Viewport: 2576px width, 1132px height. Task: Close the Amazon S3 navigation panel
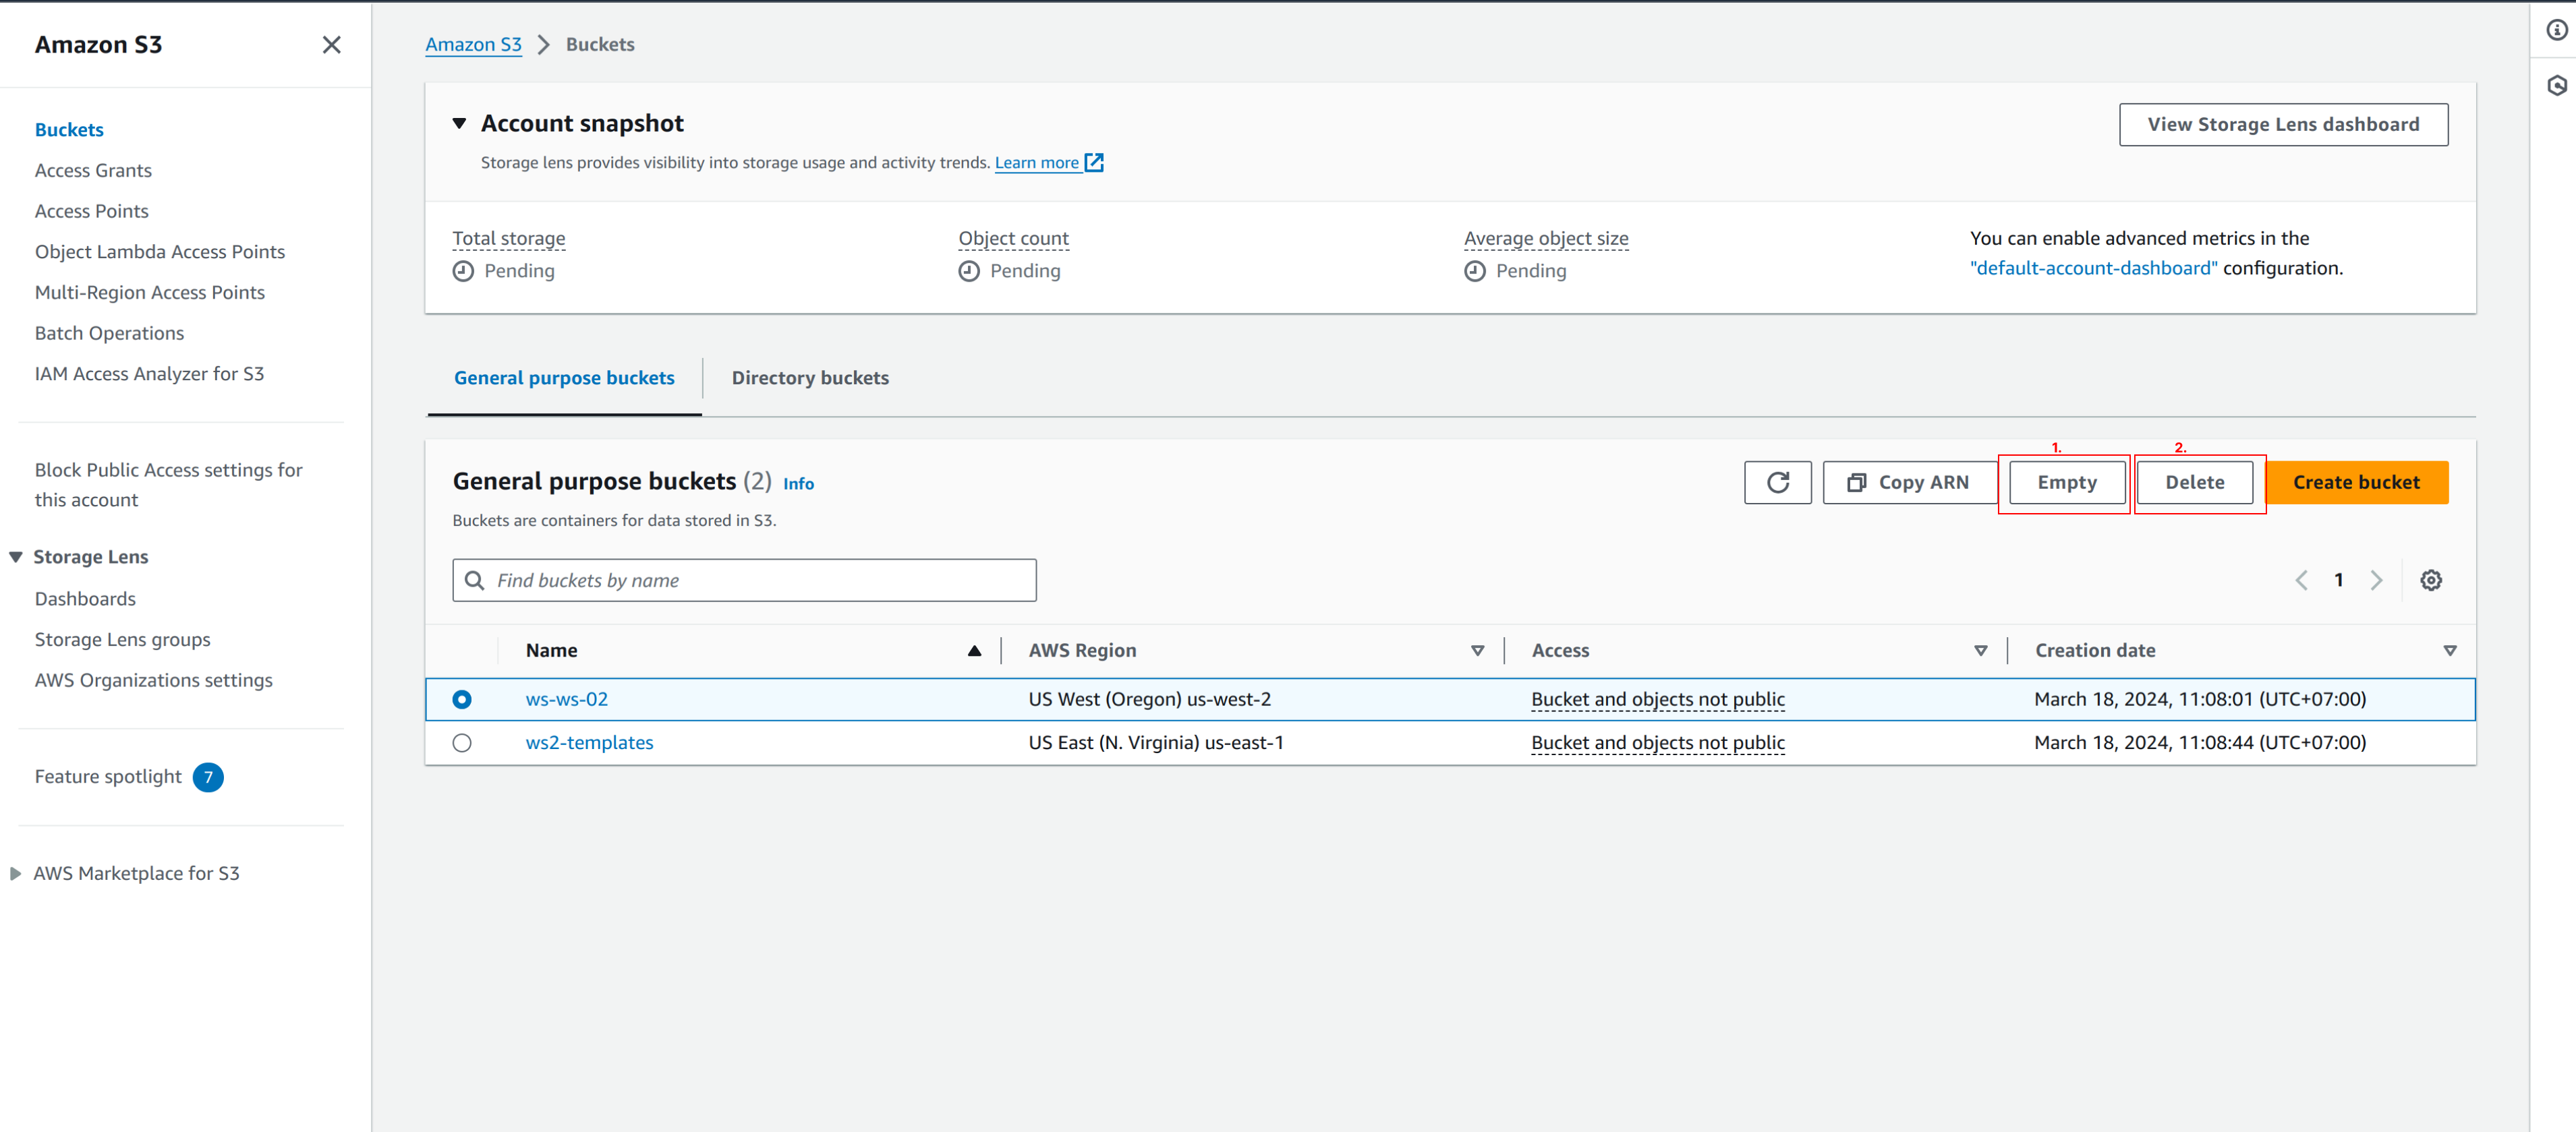pos(331,45)
